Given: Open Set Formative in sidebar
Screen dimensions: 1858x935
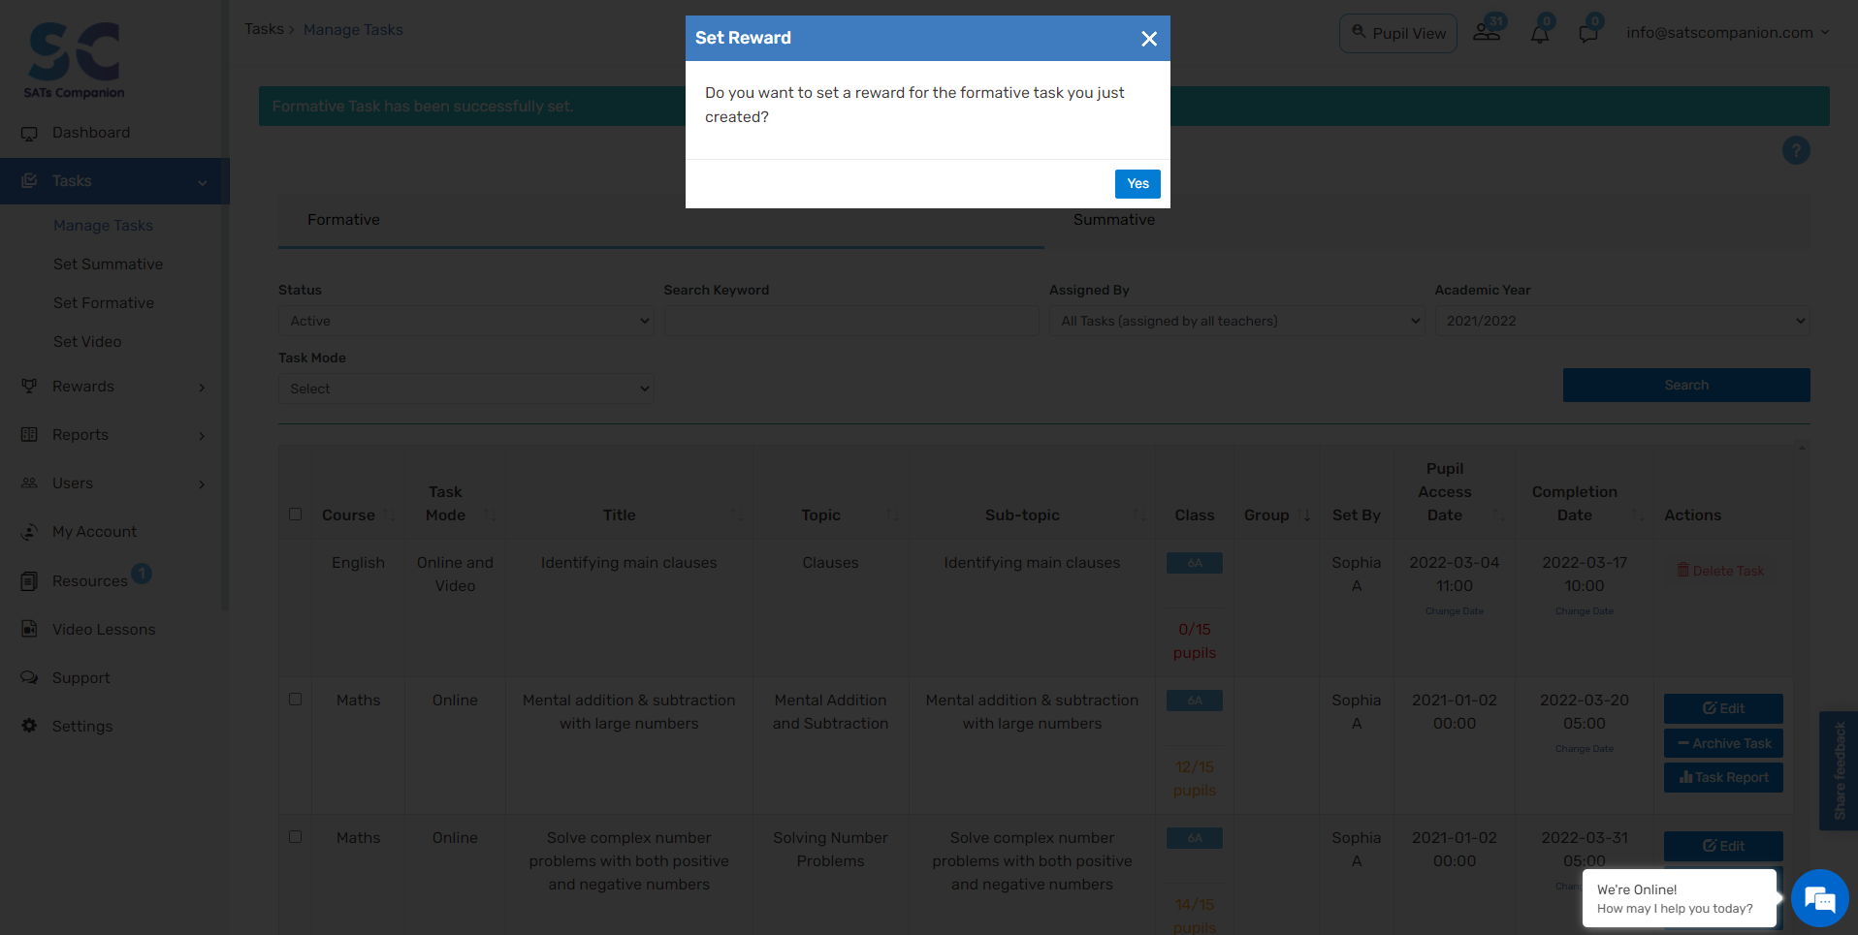Looking at the screenshot, I should pyautogui.click(x=104, y=303).
